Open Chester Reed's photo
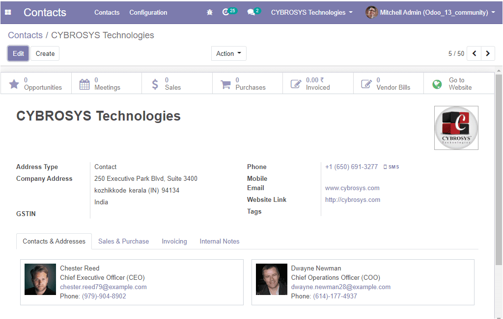503x319 pixels. (x=40, y=279)
